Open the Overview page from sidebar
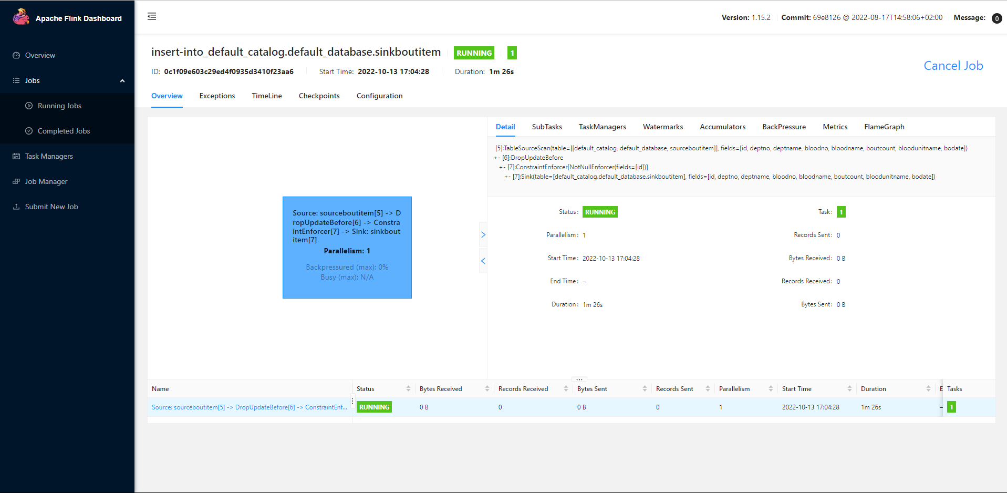 point(40,55)
